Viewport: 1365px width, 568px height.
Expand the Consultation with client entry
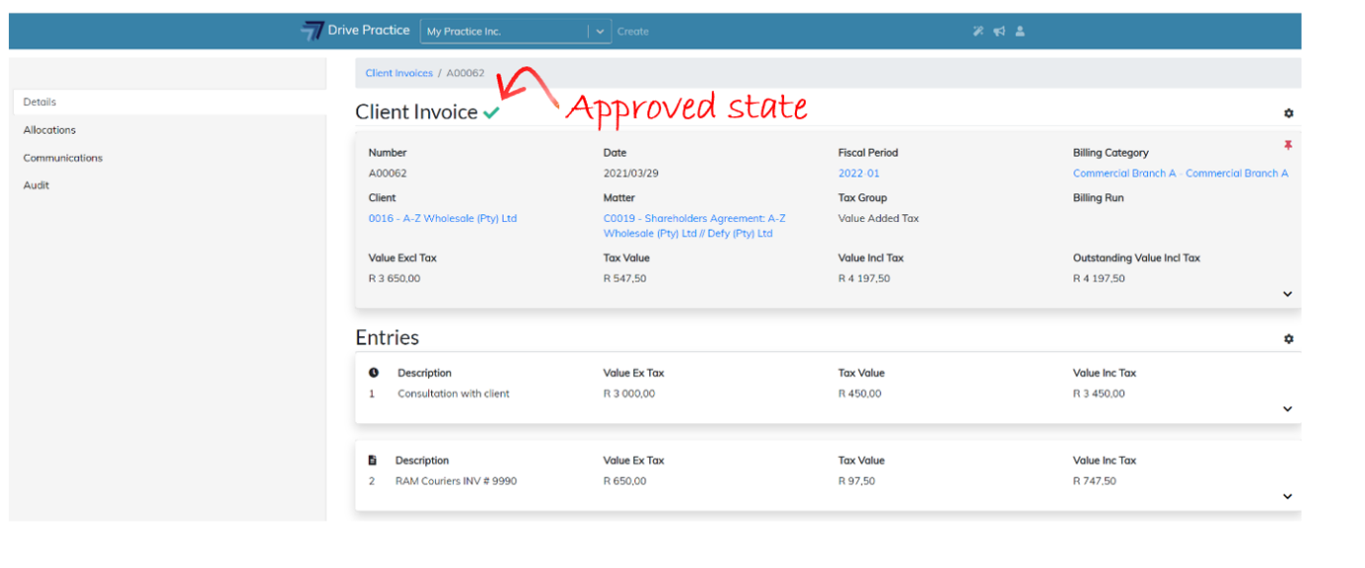(1288, 409)
